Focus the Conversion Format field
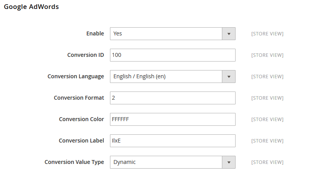312x169 pixels. [172, 98]
